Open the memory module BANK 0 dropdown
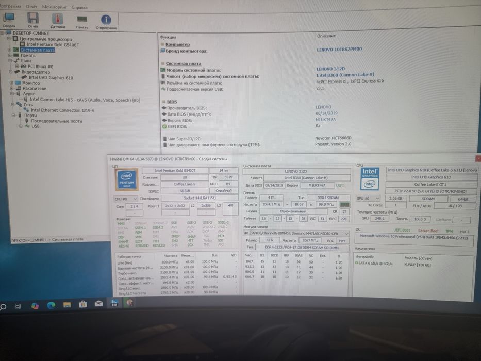This screenshot has height=361, width=481. 296,233
